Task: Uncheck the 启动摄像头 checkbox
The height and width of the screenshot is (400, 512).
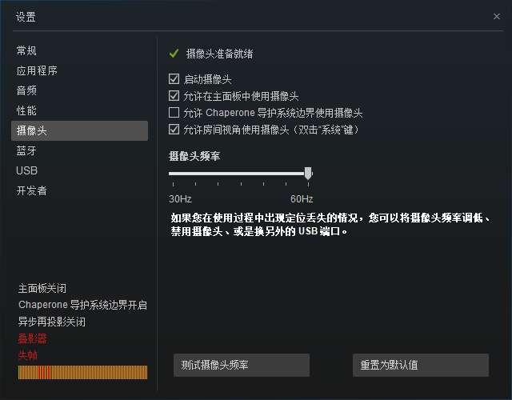Action: coord(174,79)
